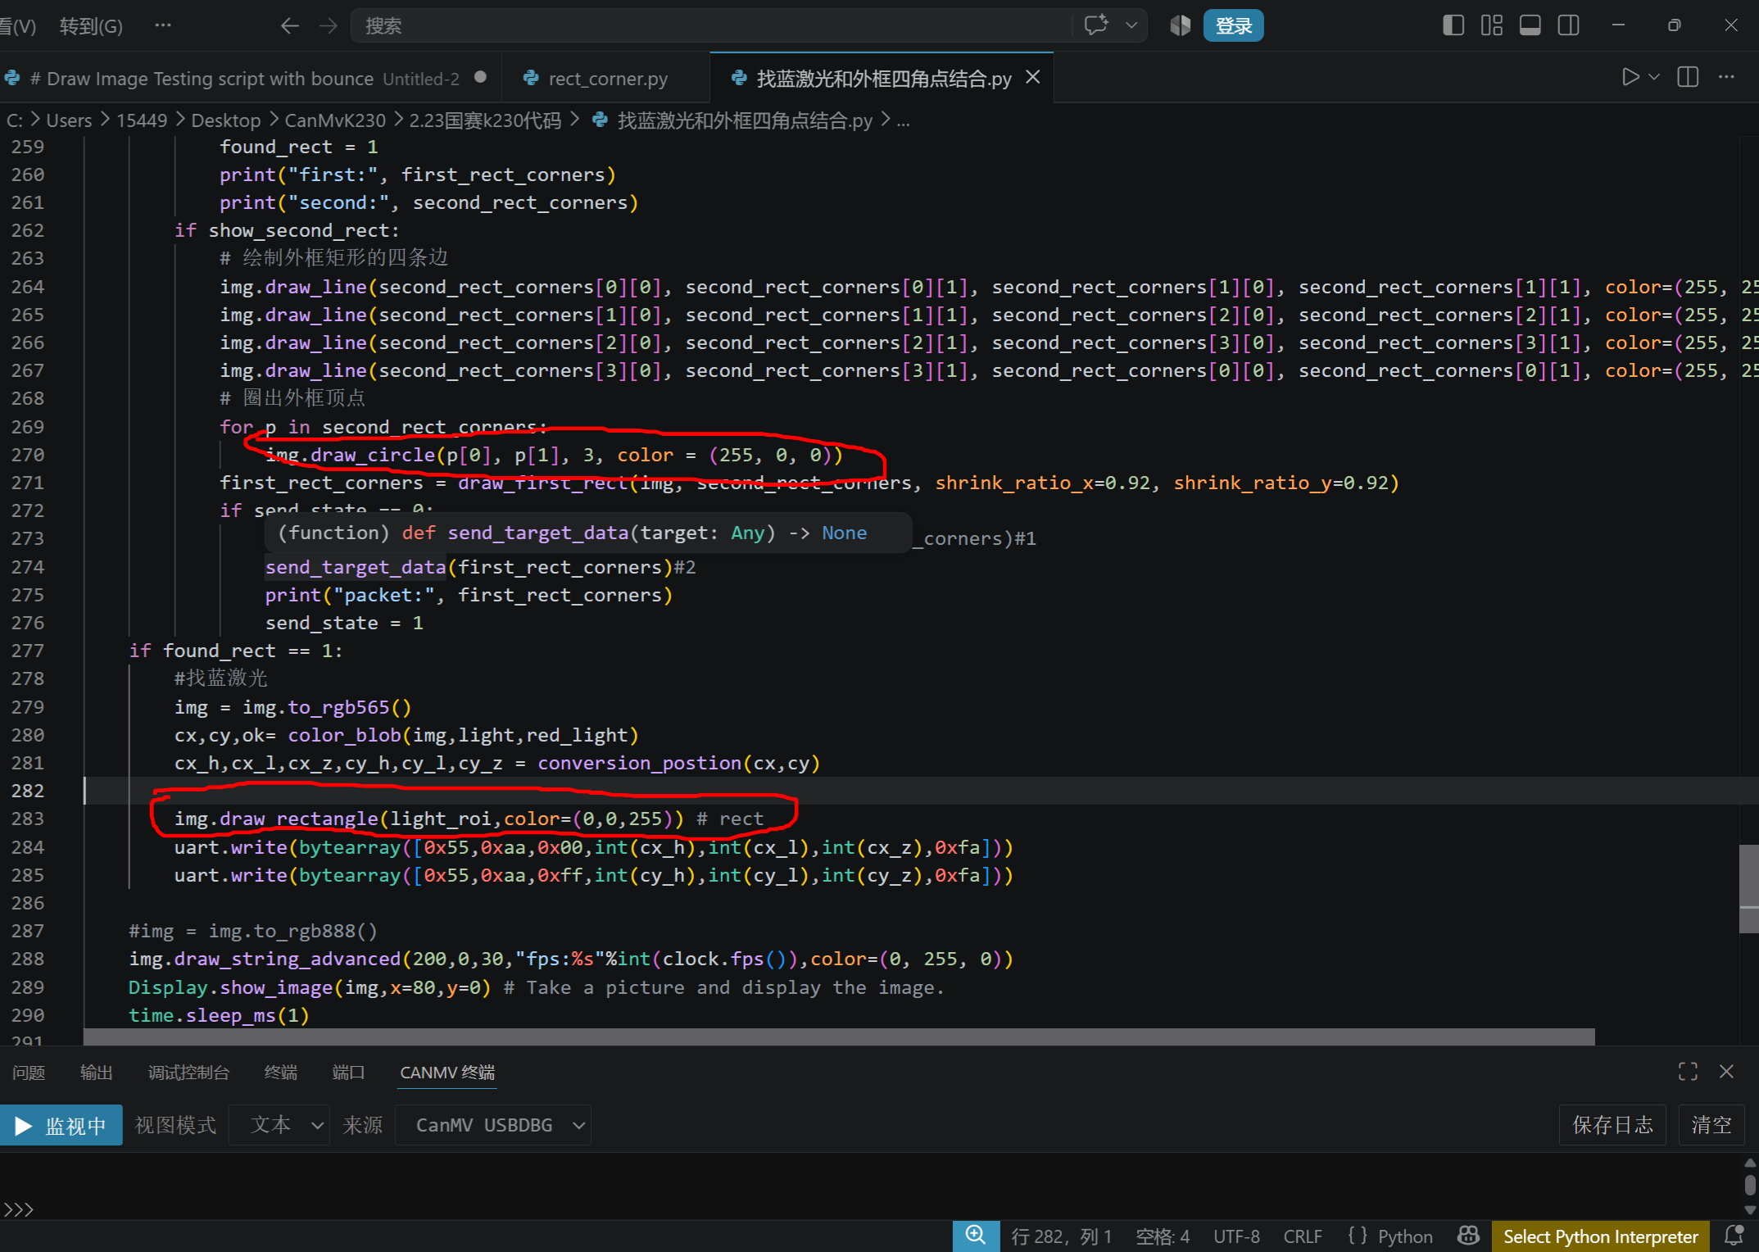Open the CanMV USBDBG source dropdown

pos(492,1125)
